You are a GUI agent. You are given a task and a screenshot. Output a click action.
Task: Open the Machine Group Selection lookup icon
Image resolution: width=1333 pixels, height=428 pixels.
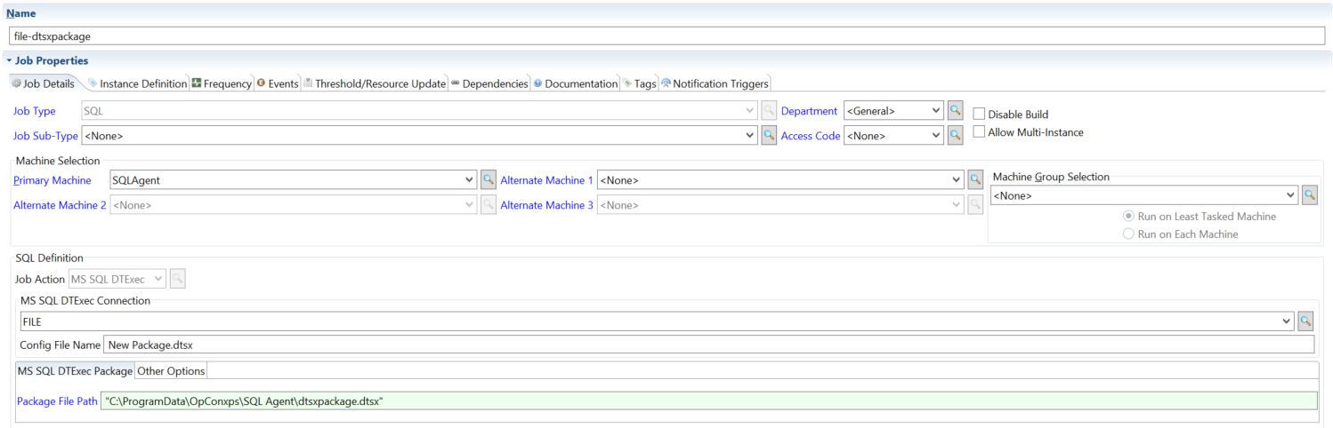(1309, 195)
